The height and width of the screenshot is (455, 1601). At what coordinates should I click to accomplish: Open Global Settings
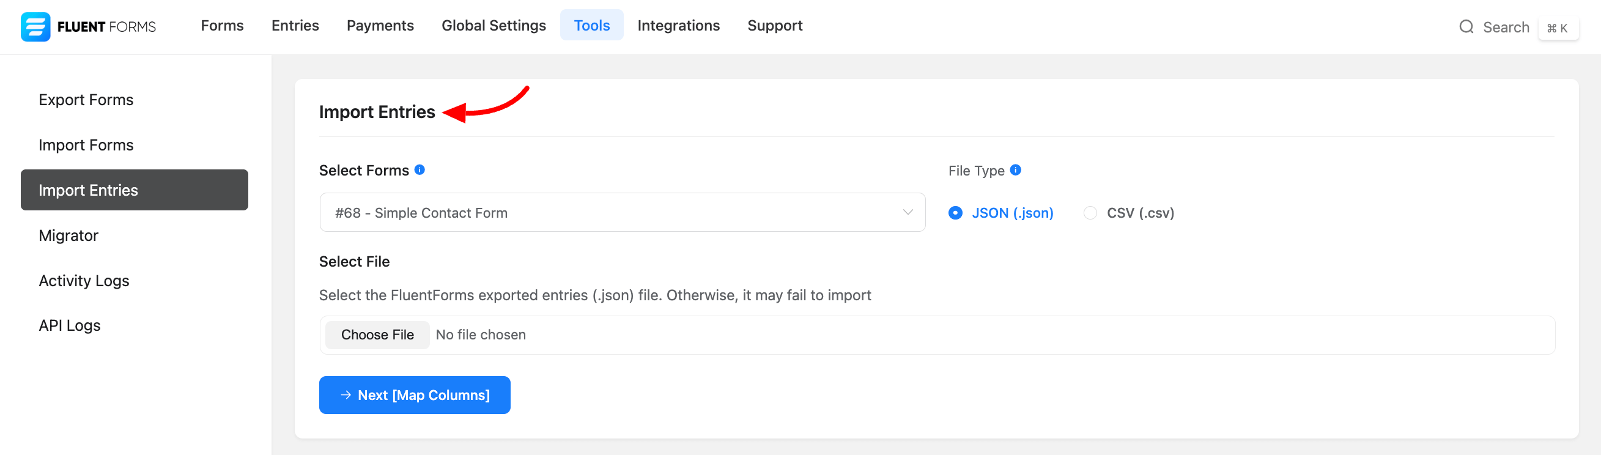[x=494, y=26]
